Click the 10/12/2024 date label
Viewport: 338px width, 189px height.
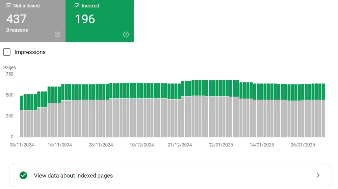141,145
